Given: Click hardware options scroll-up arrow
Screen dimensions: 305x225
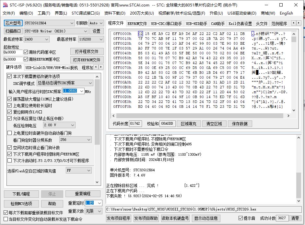Looking at the screenshot, I should [x=97, y=77].
